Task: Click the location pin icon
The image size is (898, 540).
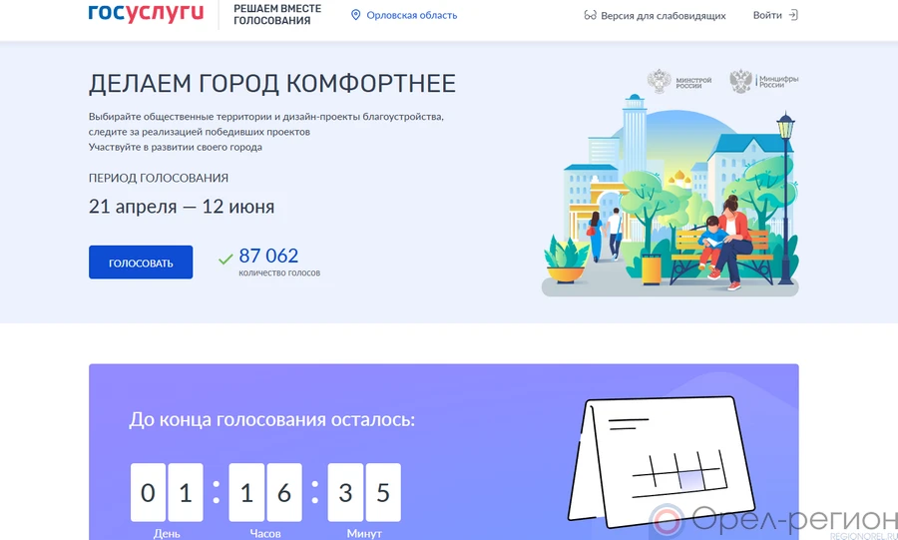Action: click(x=356, y=15)
